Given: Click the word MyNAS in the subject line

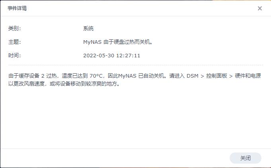Looking at the screenshot, I should [x=92, y=42].
